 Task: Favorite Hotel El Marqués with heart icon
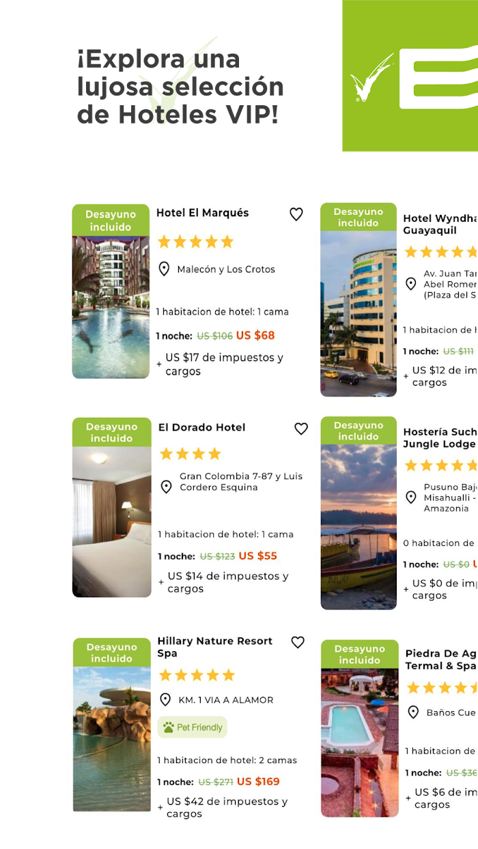296,214
